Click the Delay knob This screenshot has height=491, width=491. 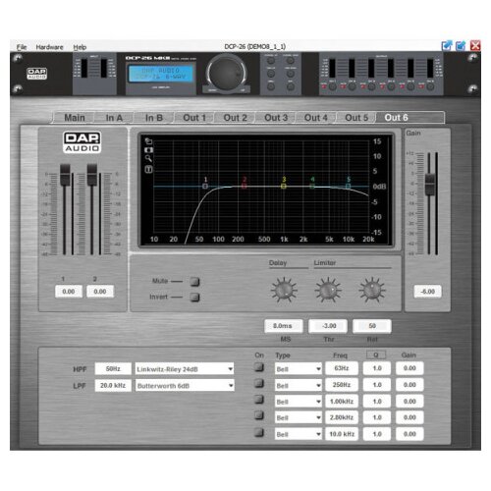(284, 290)
